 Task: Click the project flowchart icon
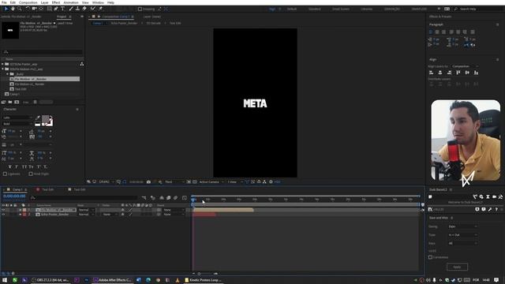point(82,64)
